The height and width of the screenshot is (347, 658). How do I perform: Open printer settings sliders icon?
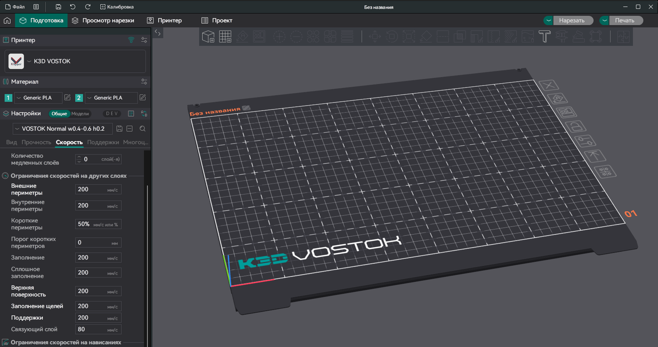[x=144, y=40]
